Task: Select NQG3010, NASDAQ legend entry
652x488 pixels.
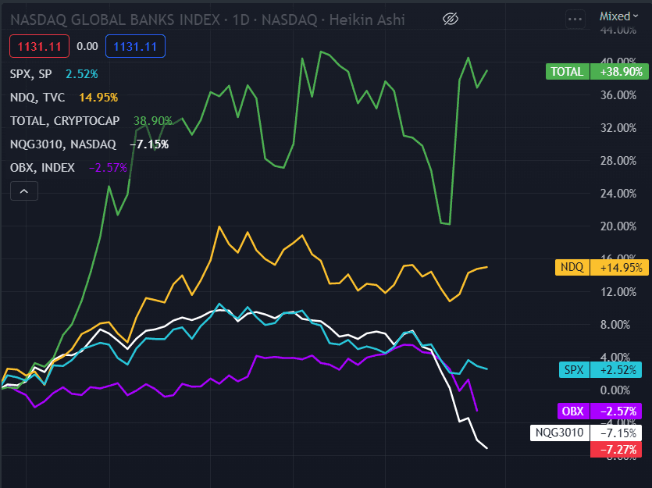Action: coord(62,144)
